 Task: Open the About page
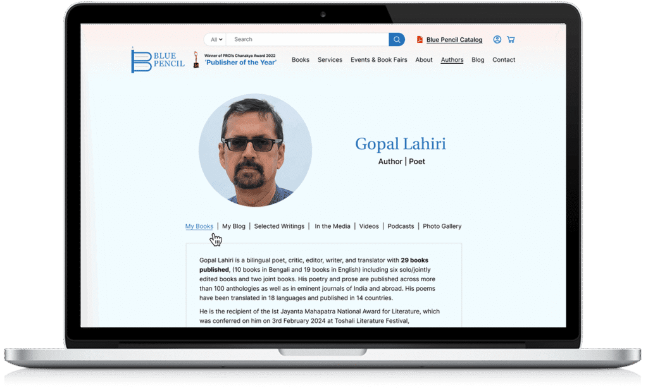(x=424, y=60)
